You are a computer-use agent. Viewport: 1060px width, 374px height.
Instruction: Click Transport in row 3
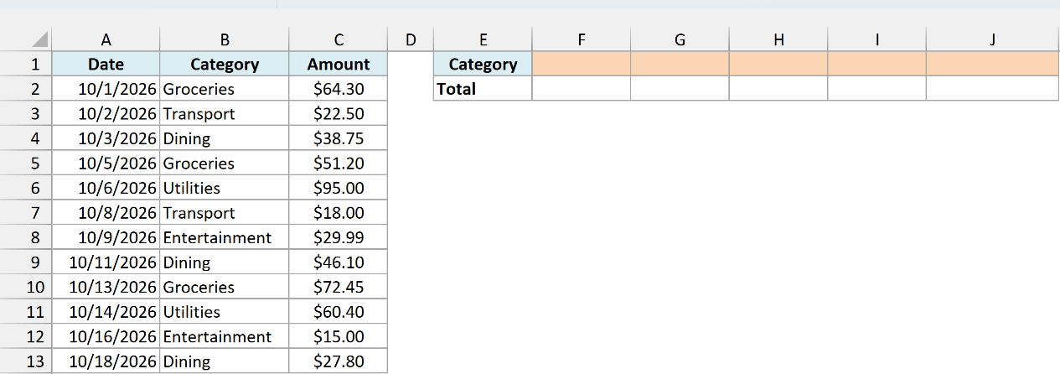[x=199, y=113]
